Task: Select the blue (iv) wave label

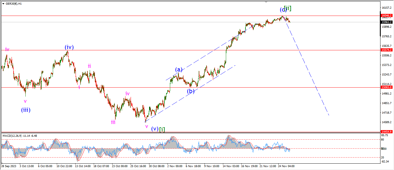Action: (69, 47)
